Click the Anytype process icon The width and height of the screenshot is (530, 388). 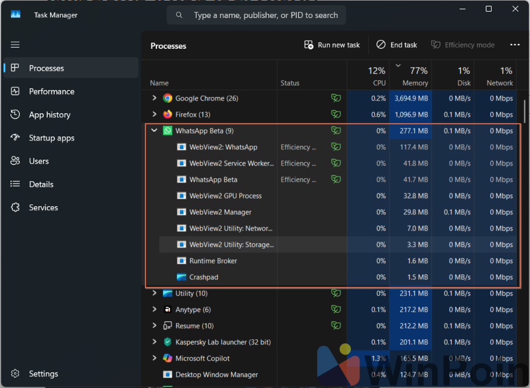tap(168, 310)
